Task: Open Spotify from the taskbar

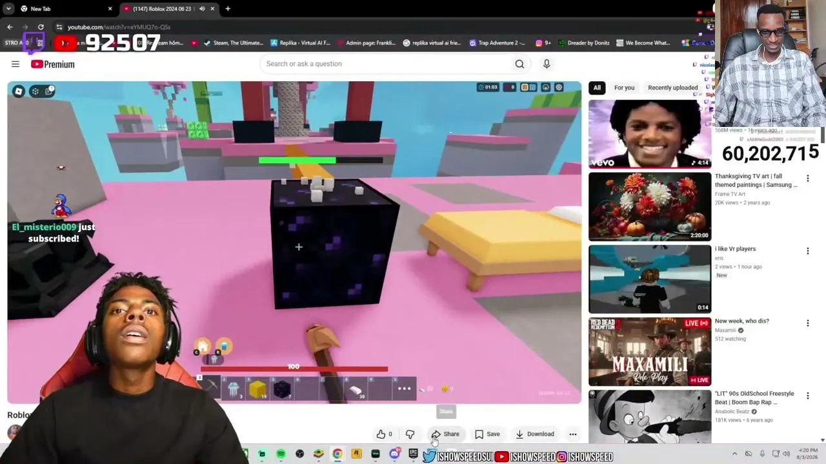Action: (281, 454)
